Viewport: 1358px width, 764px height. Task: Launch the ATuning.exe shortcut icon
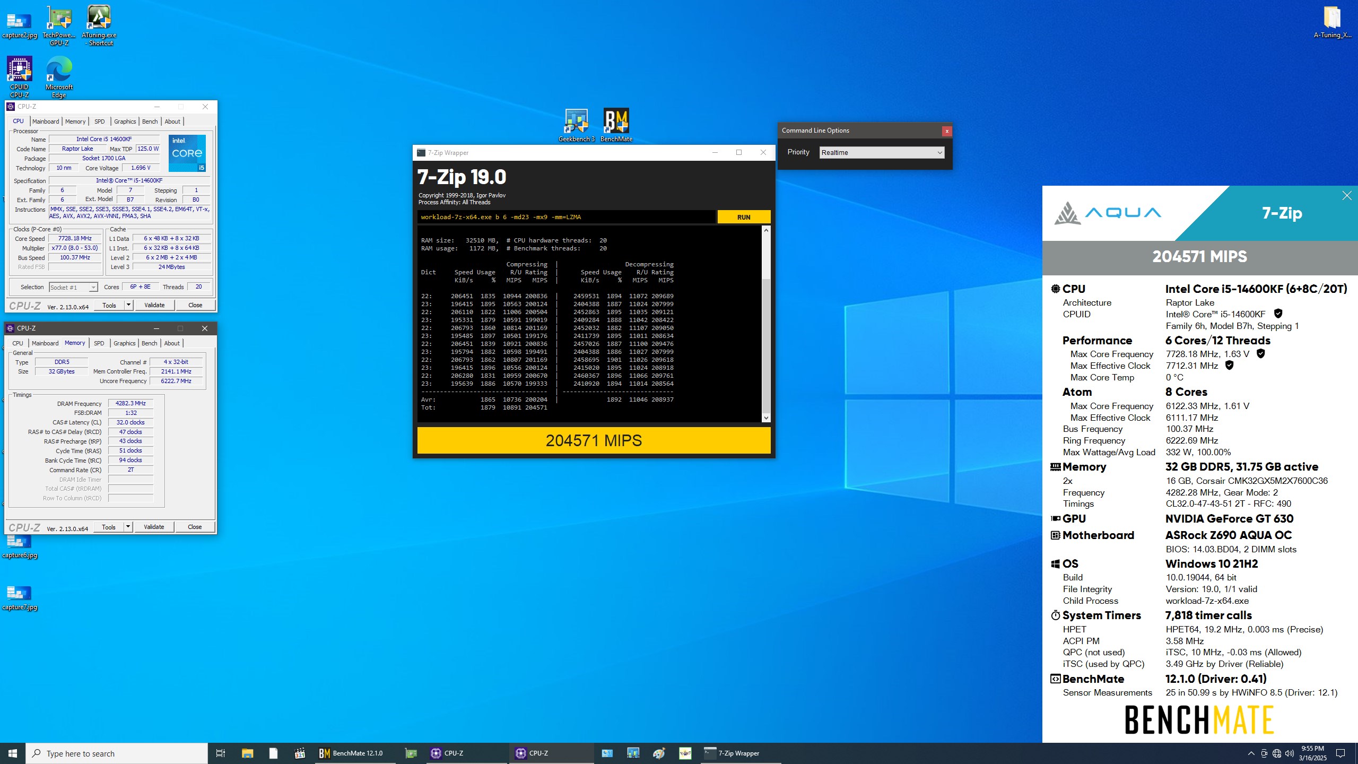click(x=99, y=25)
